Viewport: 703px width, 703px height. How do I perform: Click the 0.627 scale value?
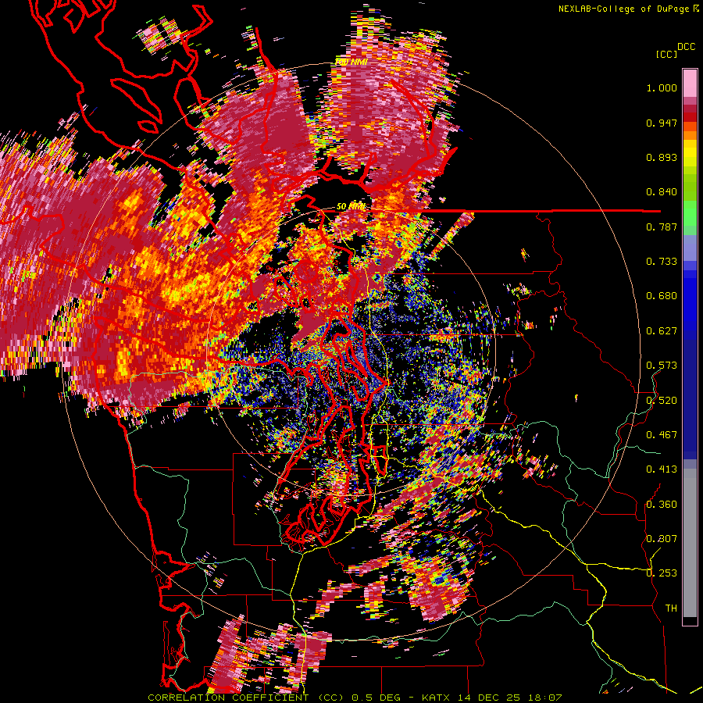click(x=662, y=331)
